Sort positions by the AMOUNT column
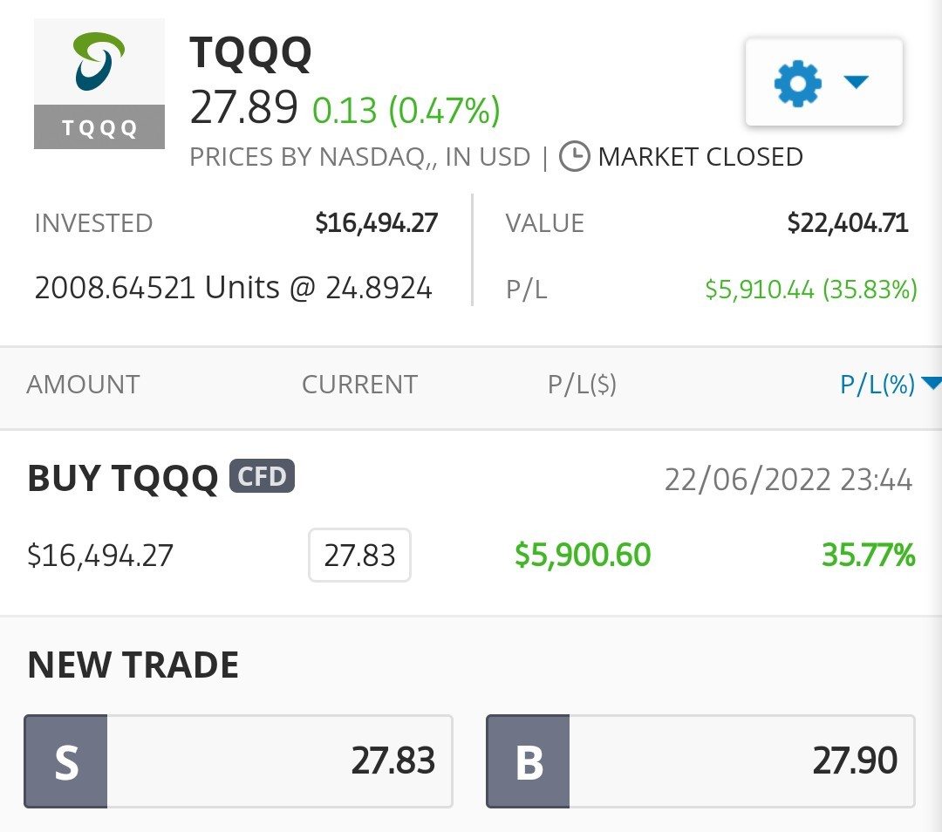The height and width of the screenshot is (832, 942). 83,385
